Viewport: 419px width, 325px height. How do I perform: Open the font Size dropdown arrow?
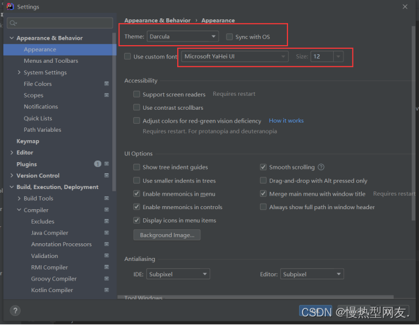pyautogui.click(x=338, y=57)
